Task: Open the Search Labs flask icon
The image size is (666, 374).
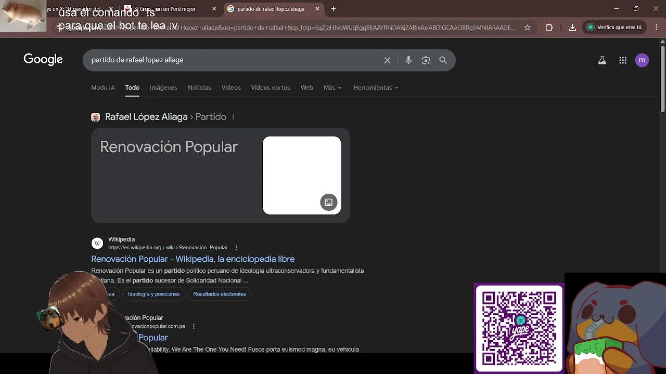Action: tap(602, 60)
